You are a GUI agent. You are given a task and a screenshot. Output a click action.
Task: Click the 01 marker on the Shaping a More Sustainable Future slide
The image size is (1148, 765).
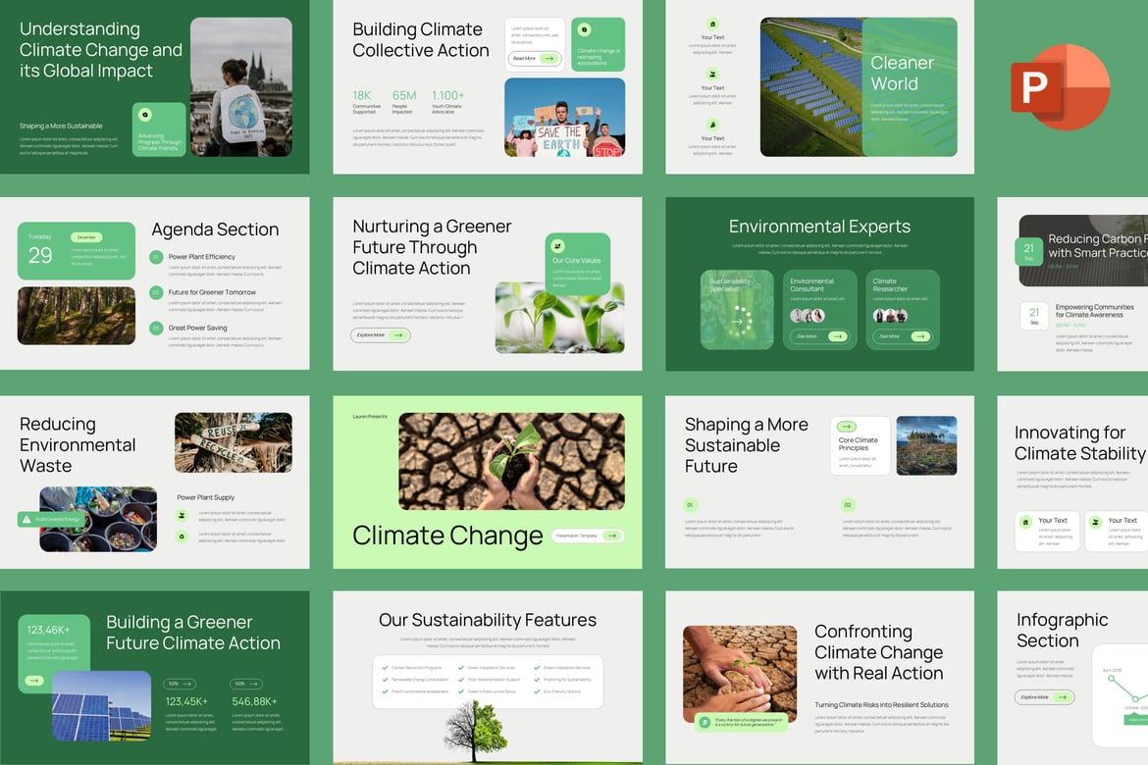point(690,504)
